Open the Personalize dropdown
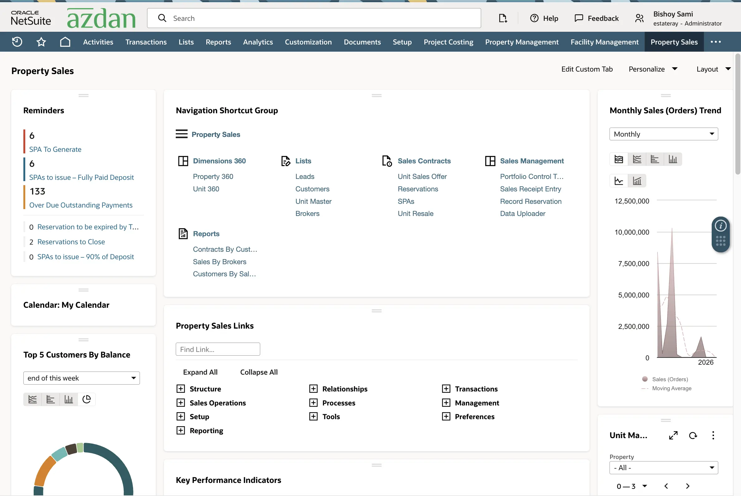This screenshot has height=496, width=741. coord(653,69)
